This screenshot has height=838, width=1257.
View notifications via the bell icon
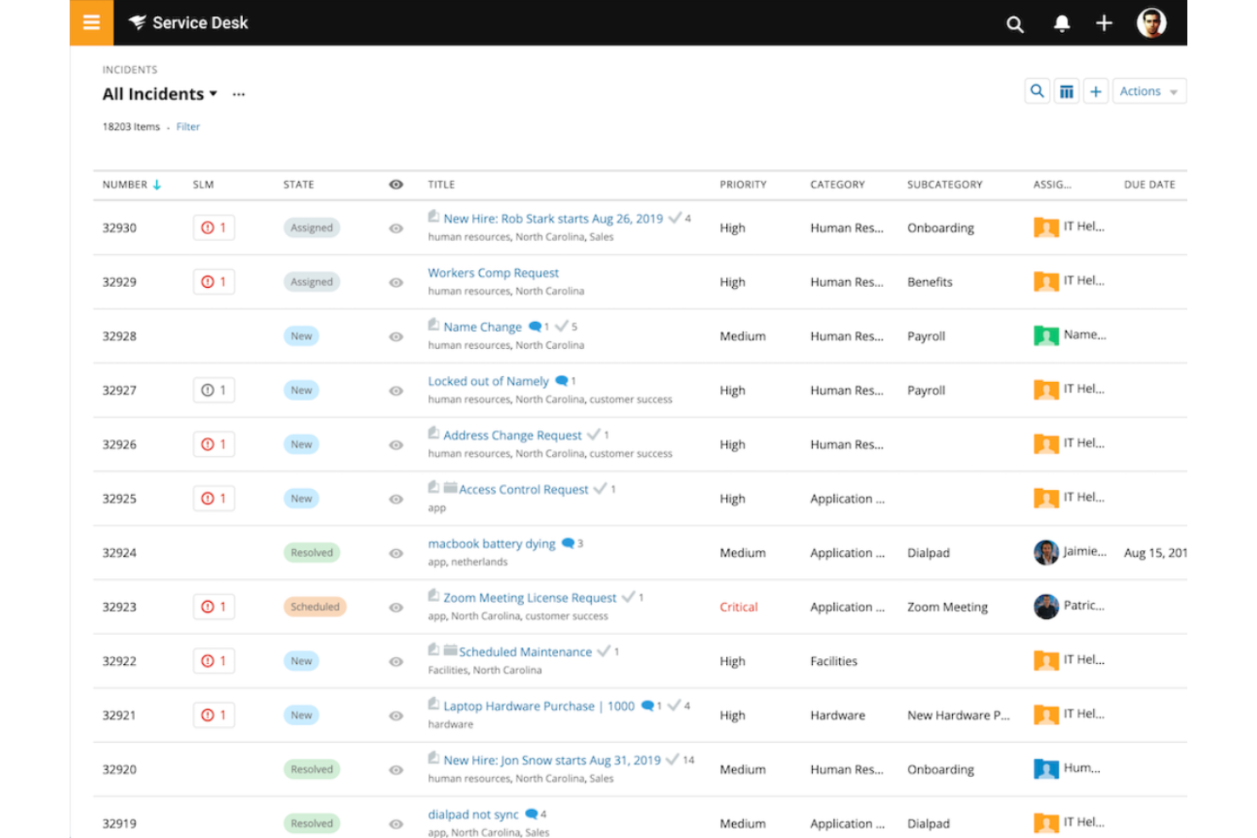pos(1061,25)
